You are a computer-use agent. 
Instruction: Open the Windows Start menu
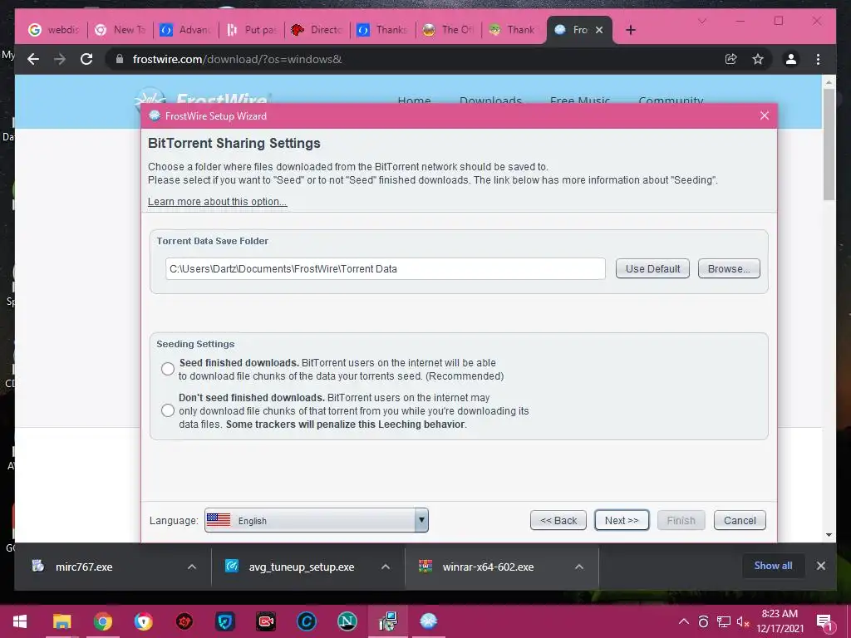tap(20, 621)
